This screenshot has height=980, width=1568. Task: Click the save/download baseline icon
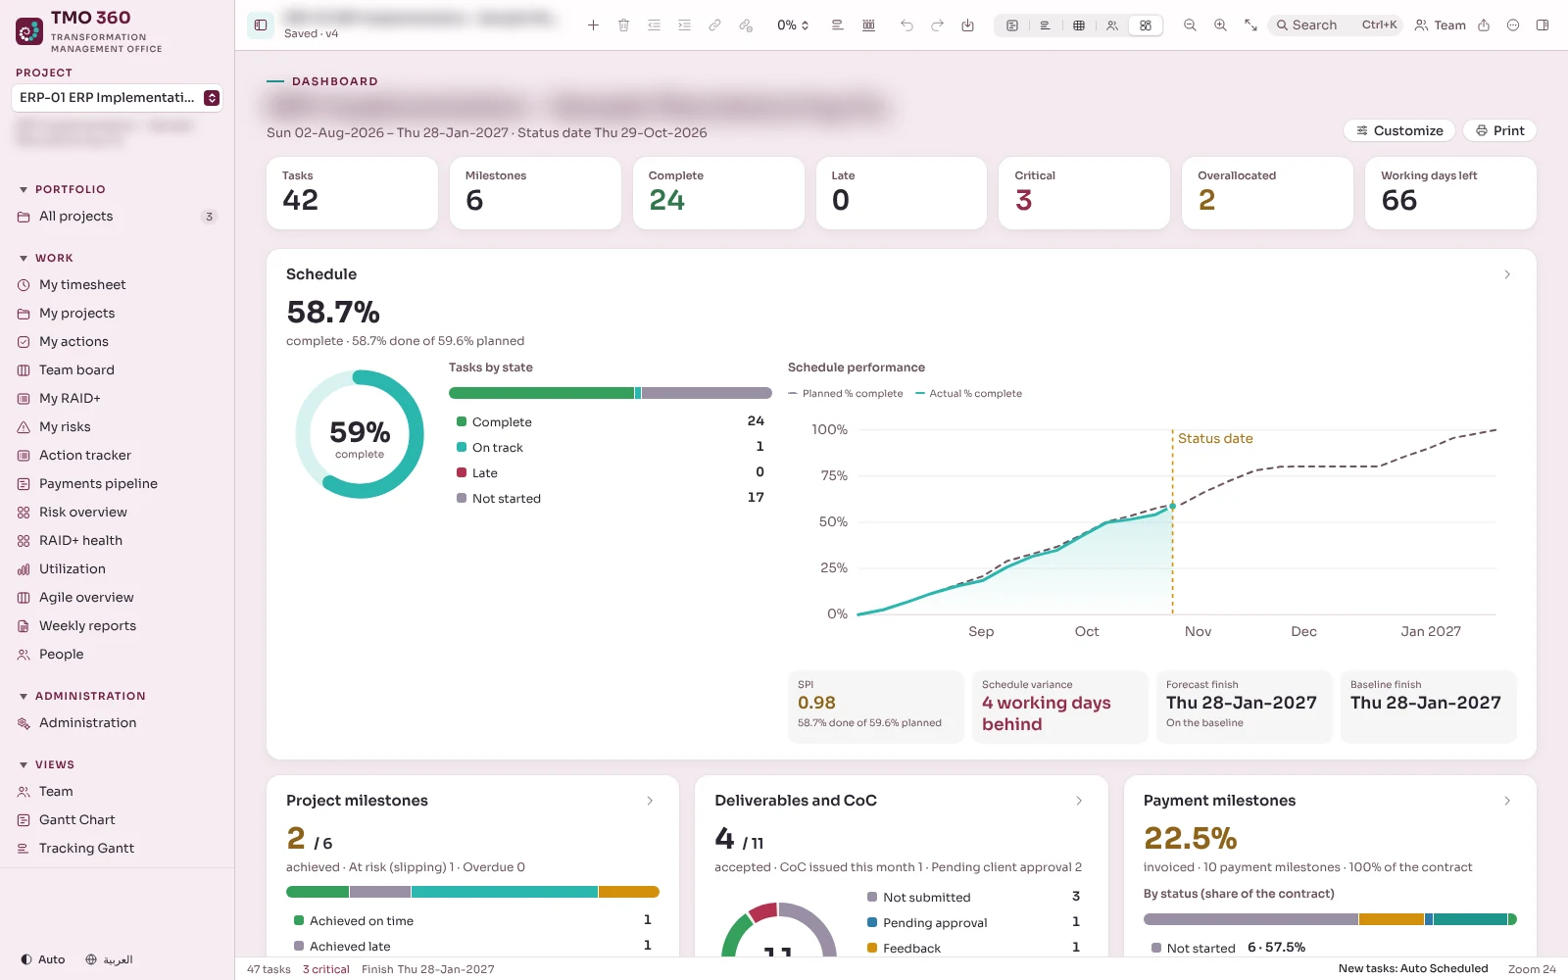coord(967,25)
